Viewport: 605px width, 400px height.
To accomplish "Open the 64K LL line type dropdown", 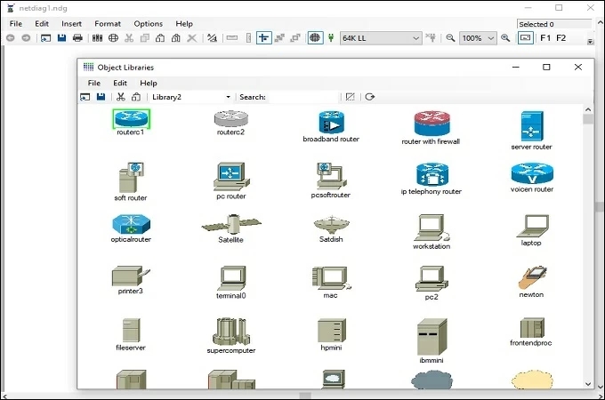I will click(415, 38).
